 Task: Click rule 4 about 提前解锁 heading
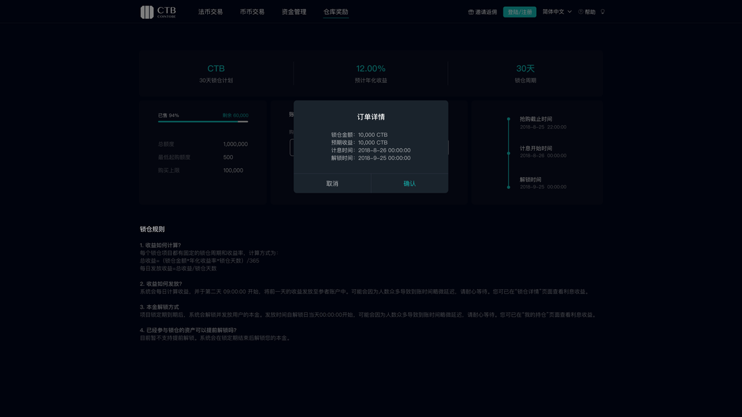(188, 330)
